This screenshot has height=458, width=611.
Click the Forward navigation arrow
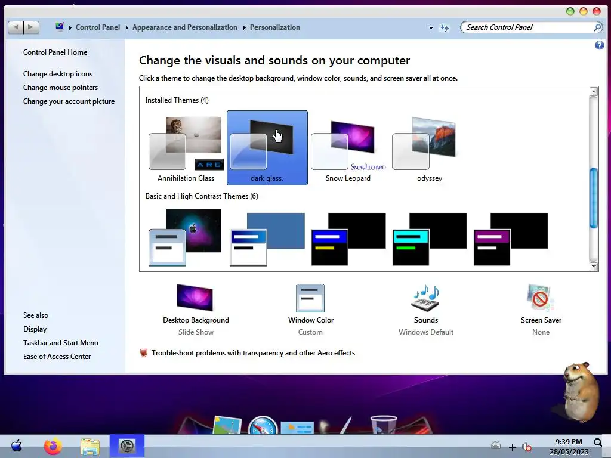click(31, 27)
